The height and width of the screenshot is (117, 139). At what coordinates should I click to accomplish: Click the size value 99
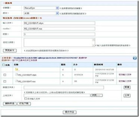coord(75,81)
